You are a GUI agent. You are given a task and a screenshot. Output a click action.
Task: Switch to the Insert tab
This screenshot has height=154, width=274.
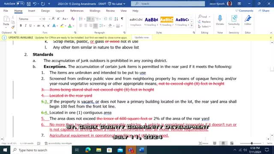tap(31, 11)
